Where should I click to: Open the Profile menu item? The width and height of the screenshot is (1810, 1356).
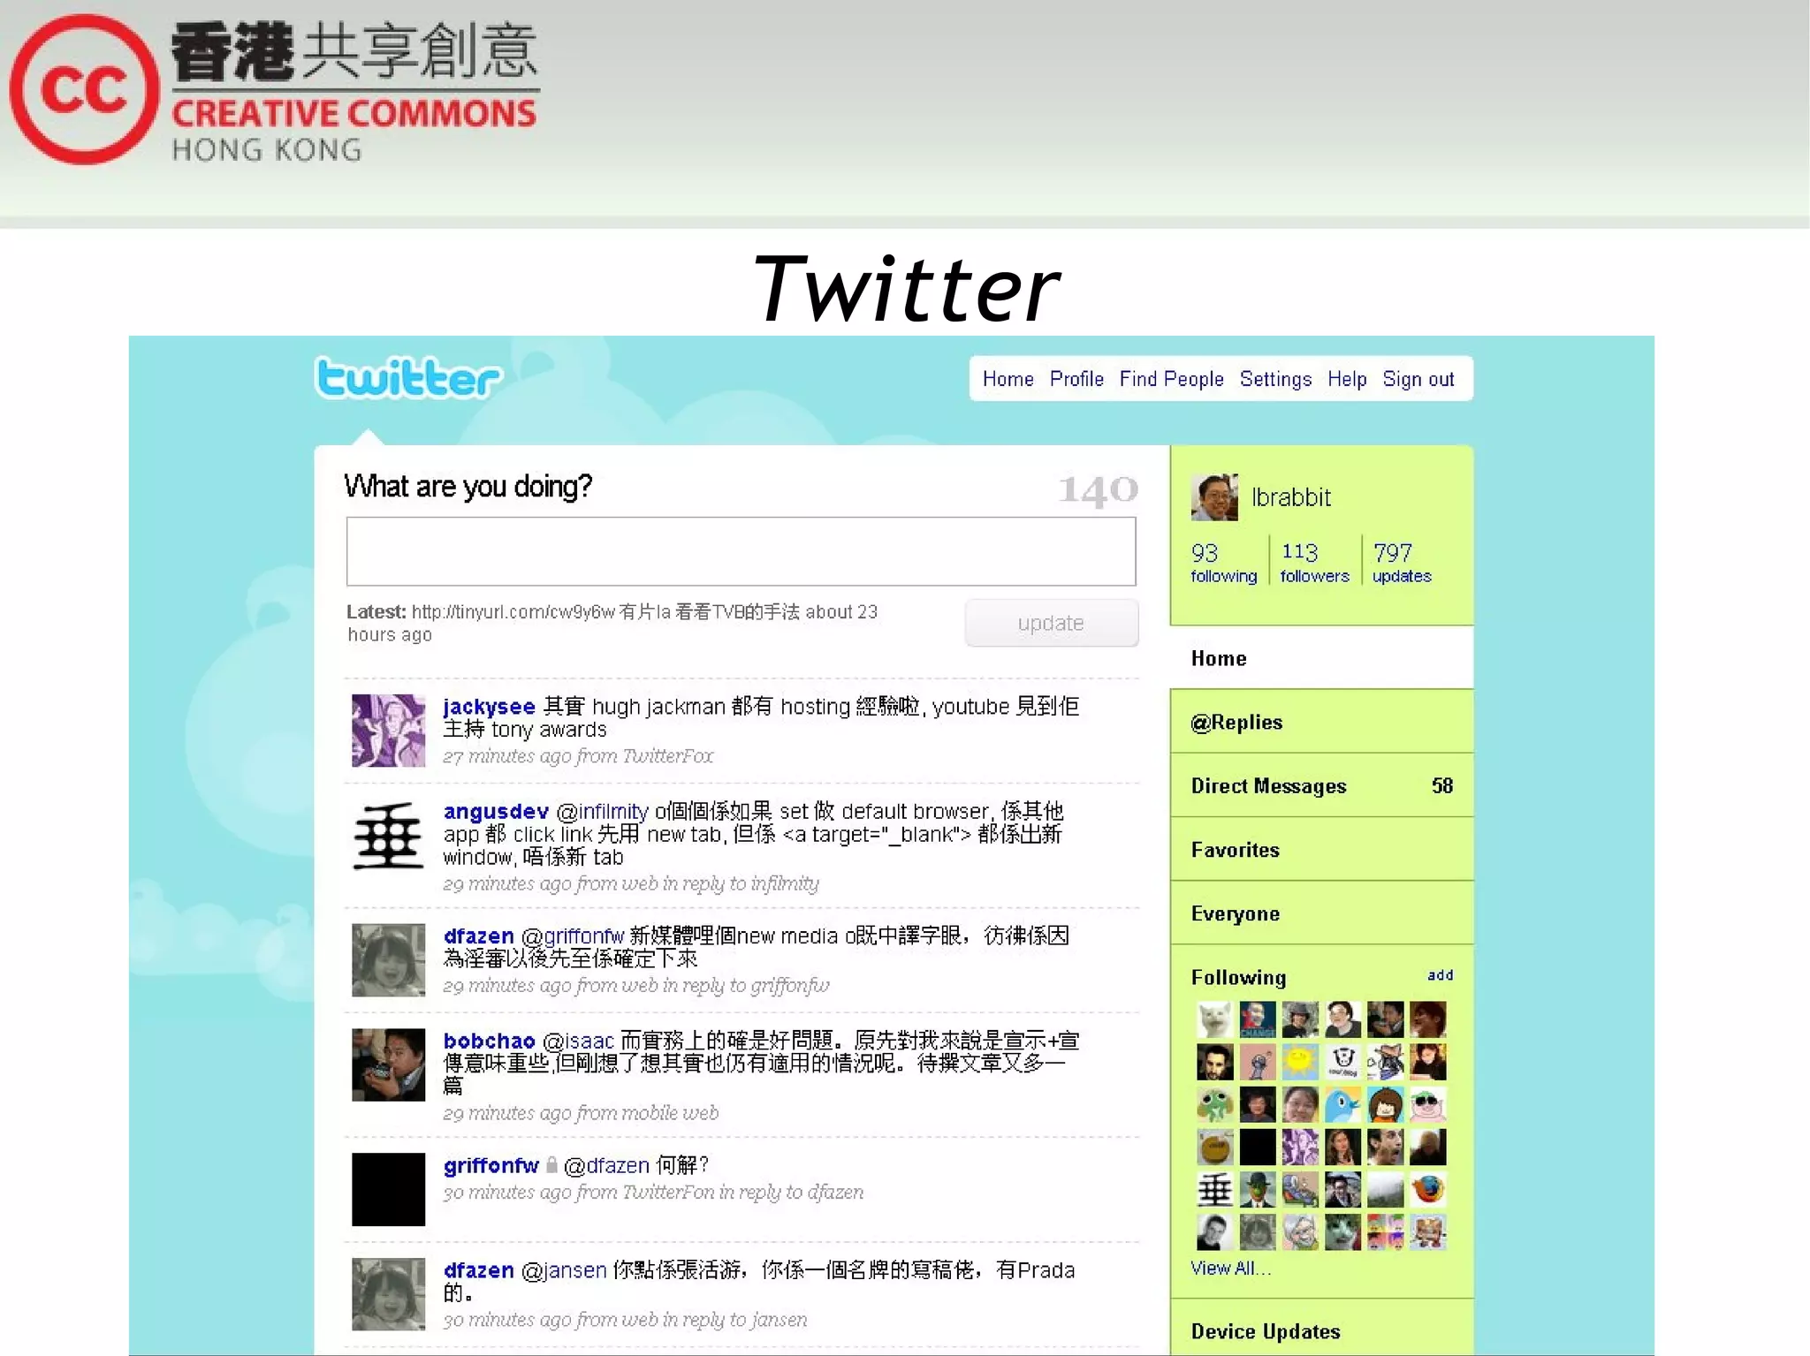pos(1076,379)
